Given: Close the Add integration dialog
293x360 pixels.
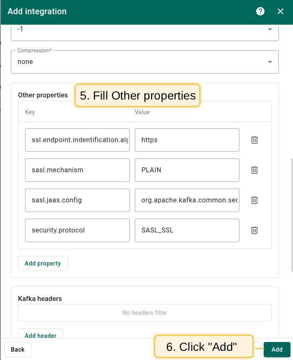Looking at the screenshot, I should [280, 12].
